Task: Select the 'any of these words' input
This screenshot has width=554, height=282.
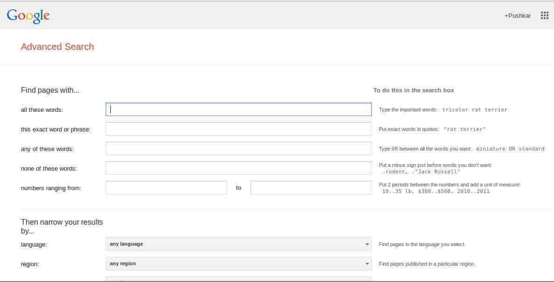Action: [238, 149]
